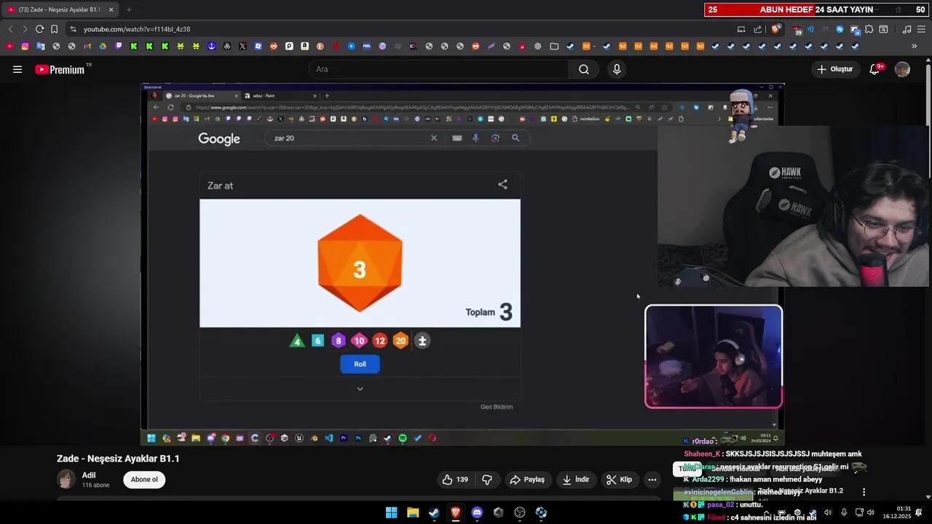This screenshot has width=932, height=524.
Task: Open OBS Studio from the taskbar
Action: tap(519, 512)
